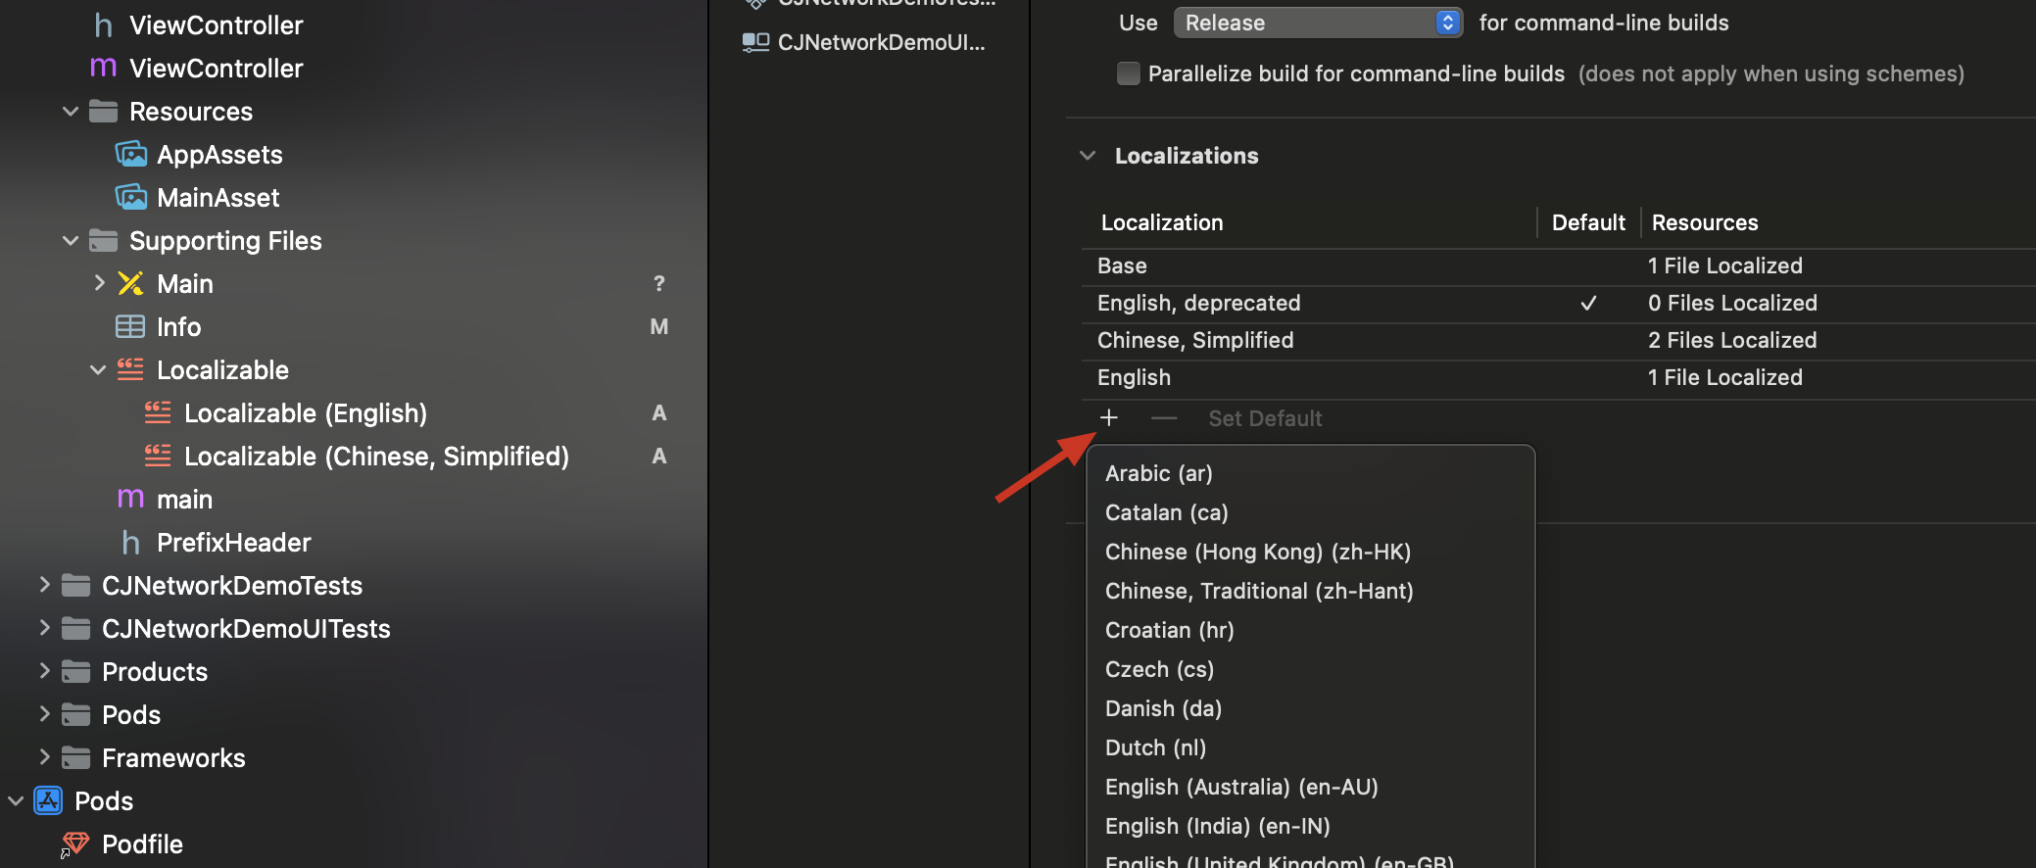Click the '2 Files Localized' resource count
The height and width of the screenshot is (868, 2036).
pos(1732,340)
